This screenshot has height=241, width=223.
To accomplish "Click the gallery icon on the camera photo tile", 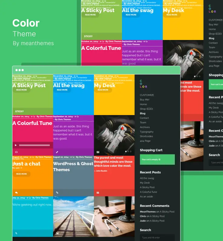I will click(98, 152).
